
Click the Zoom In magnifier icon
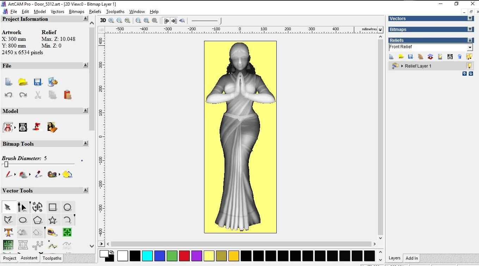tap(111, 21)
